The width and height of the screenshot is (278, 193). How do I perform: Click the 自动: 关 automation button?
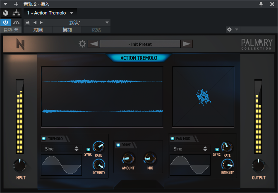click(x=11, y=30)
